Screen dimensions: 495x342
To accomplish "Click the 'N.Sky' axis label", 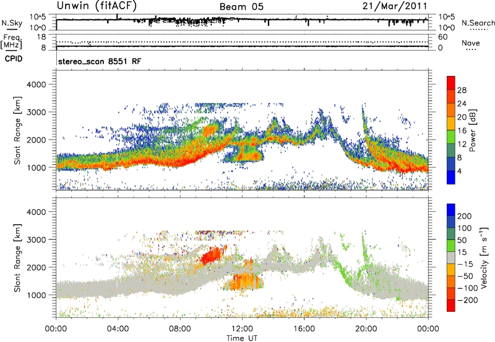I will 12,23.
